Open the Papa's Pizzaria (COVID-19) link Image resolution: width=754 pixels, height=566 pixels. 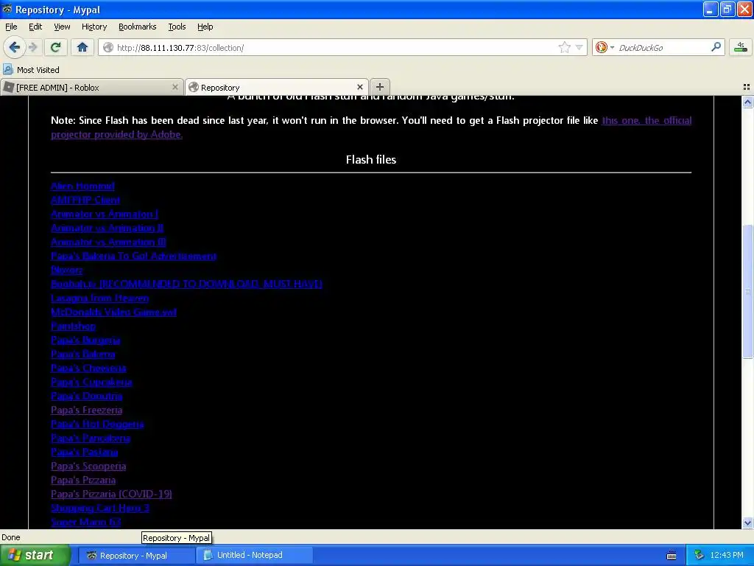click(112, 493)
